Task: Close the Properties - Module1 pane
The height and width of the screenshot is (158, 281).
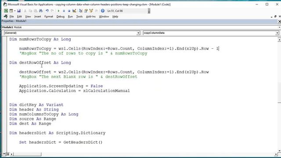Action: [279, 22]
